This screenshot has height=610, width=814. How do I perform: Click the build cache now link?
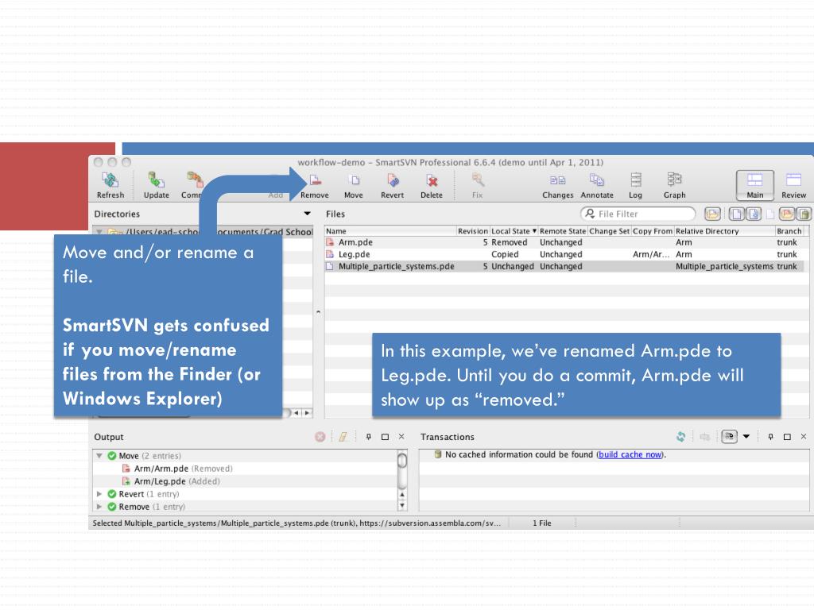pyautogui.click(x=630, y=454)
